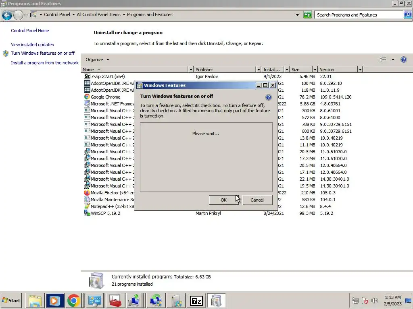Click Programs and Features breadcrumb

point(150,14)
